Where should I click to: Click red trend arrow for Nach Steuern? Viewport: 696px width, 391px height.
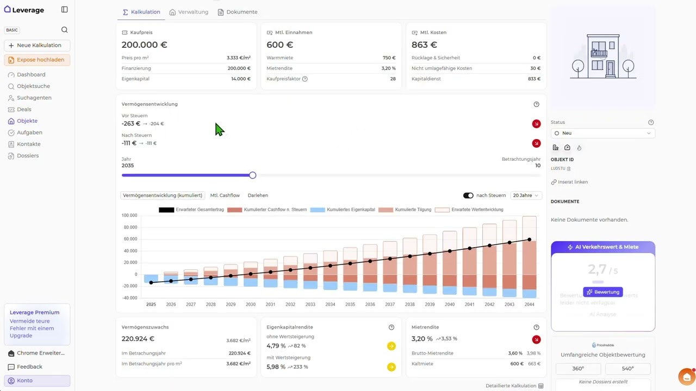[x=537, y=143]
